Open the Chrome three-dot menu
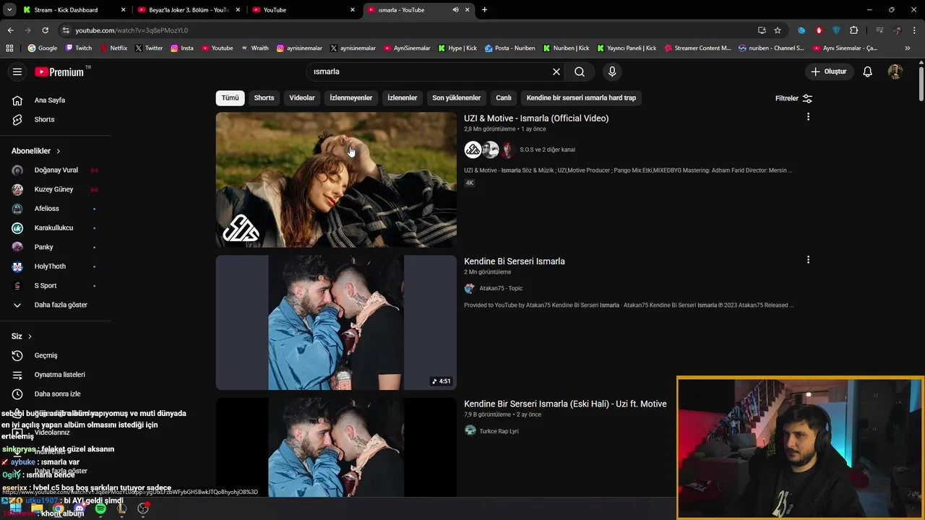The image size is (925, 520). (x=913, y=30)
